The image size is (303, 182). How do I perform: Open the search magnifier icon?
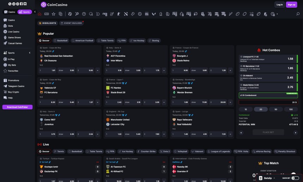(298, 14)
